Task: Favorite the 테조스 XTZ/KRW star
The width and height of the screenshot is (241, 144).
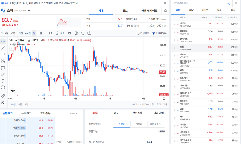Action: [x=174, y=56]
